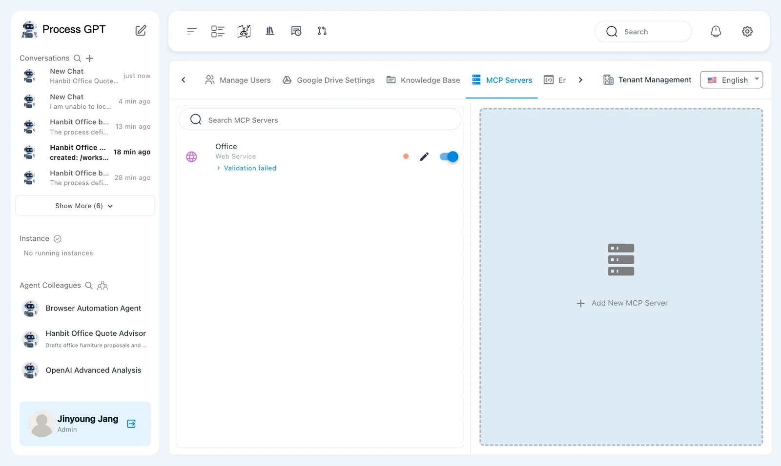
Task: Open Tenant Management
Action: click(647, 80)
